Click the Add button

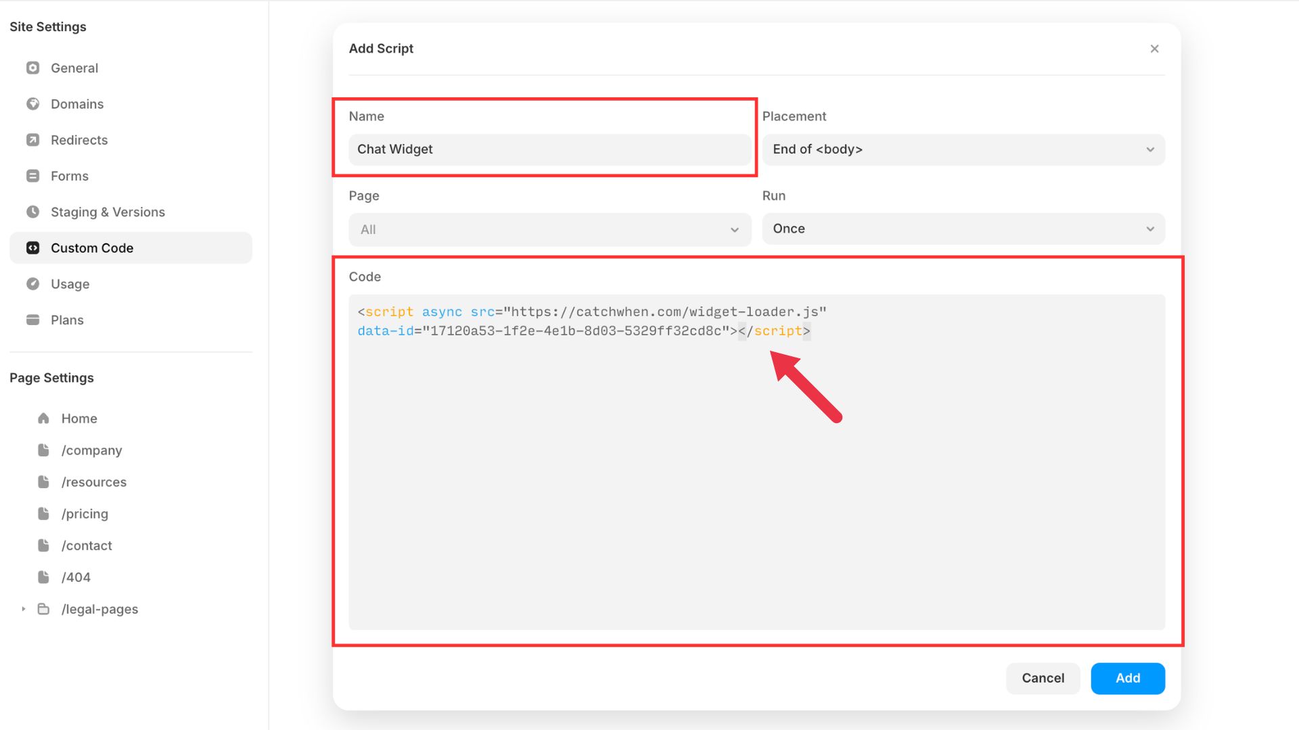(1128, 679)
